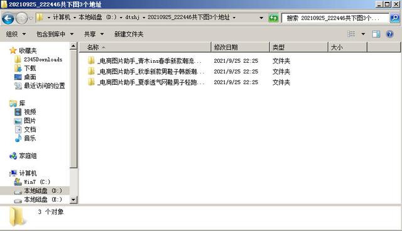Click 文件夹 type of 夏季透气网鞋 row

[281, 82]
